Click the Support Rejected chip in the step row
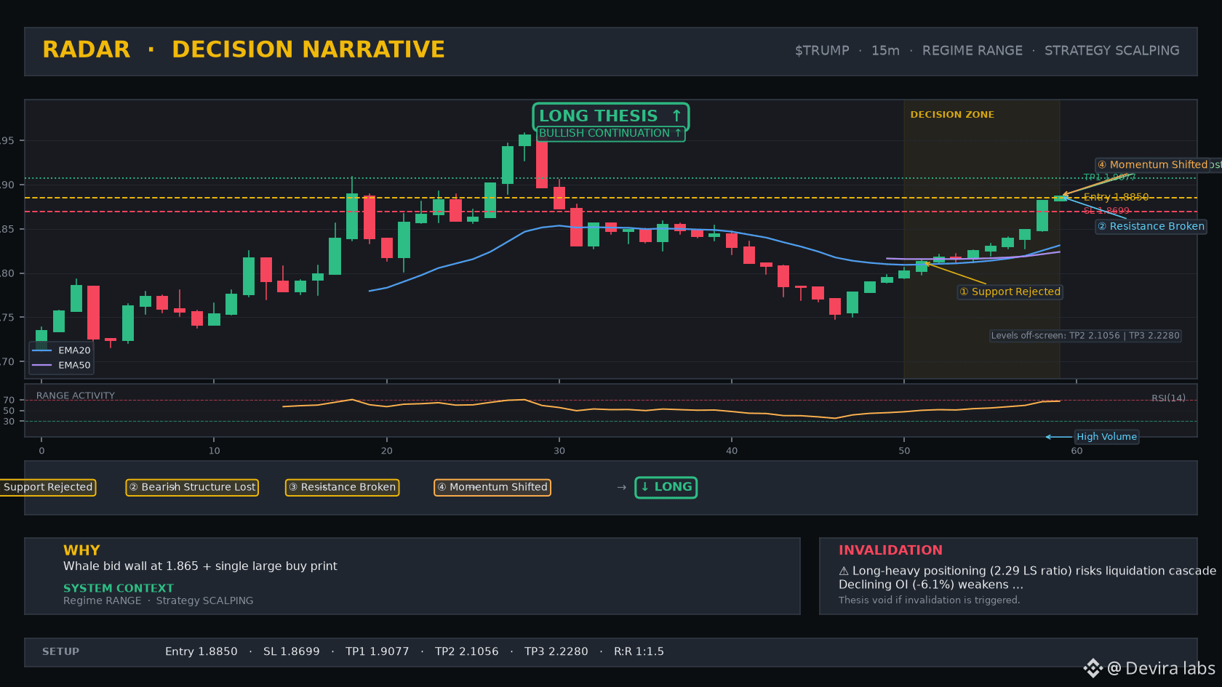Screen dimensions: 1222x687 click(x=48, y=488)
